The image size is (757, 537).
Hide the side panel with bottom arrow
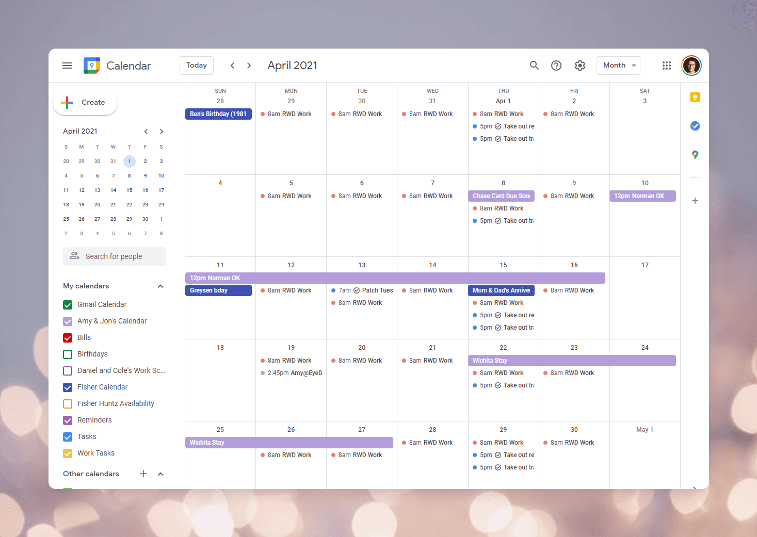point(695,487)
